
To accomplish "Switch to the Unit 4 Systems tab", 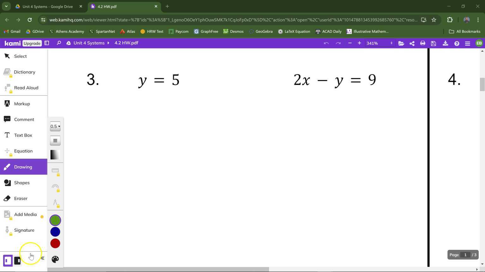I will click(47, 6).
